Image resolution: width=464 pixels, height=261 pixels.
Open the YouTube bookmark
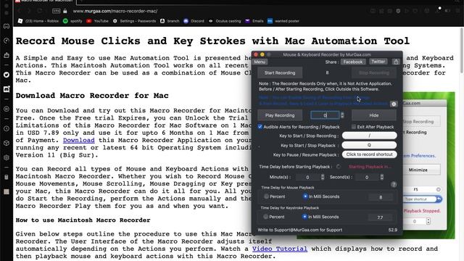pos(98,21)
